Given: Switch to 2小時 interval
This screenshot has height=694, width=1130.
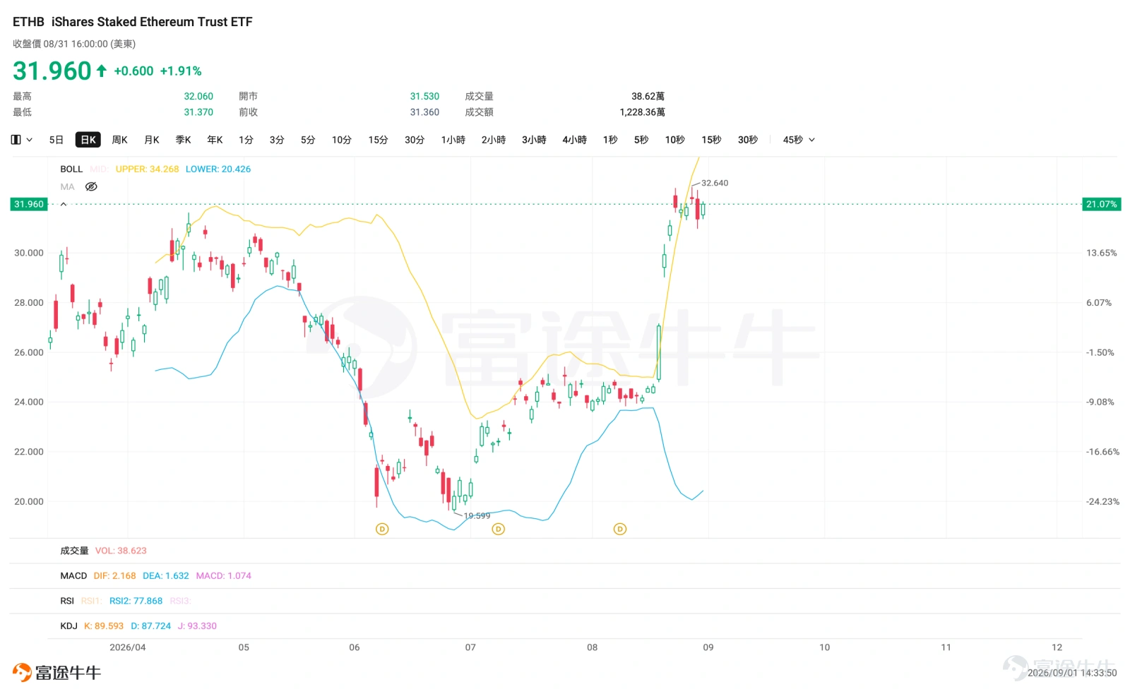Looking at the screenshot, I should (494, 140).
